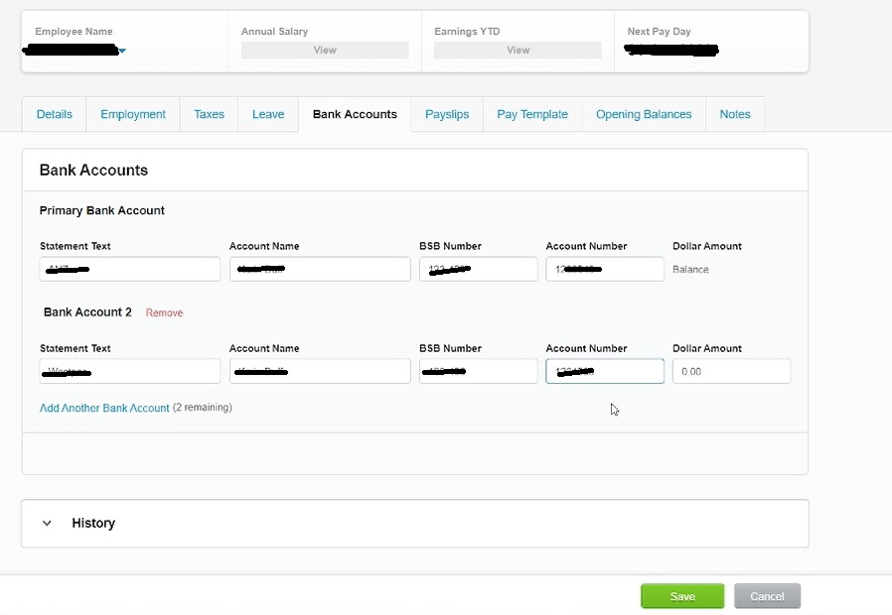
Task: Open the Taxes tab
Action: (x=209, y=114)
